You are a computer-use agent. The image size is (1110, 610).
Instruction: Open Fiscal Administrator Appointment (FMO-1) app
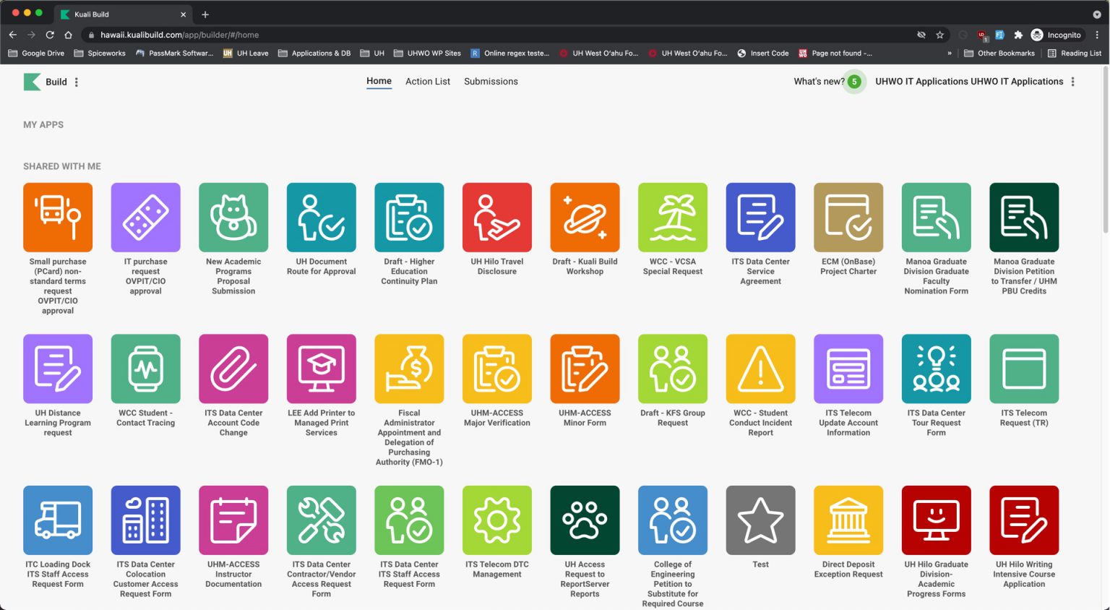pos(409,369)
